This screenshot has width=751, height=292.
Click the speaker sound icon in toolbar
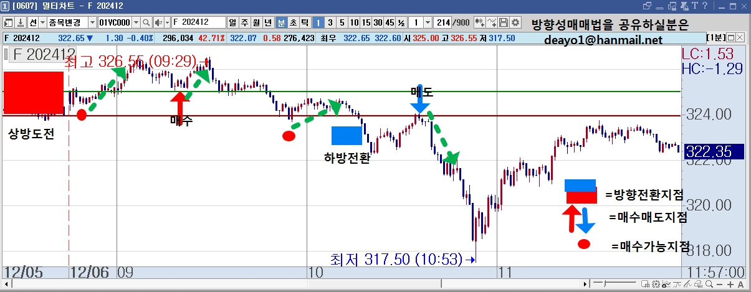pyautogui.click(x=158, y=22)
